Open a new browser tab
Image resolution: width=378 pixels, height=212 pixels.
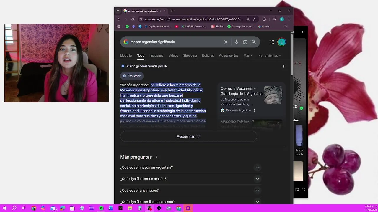(172, 11)
